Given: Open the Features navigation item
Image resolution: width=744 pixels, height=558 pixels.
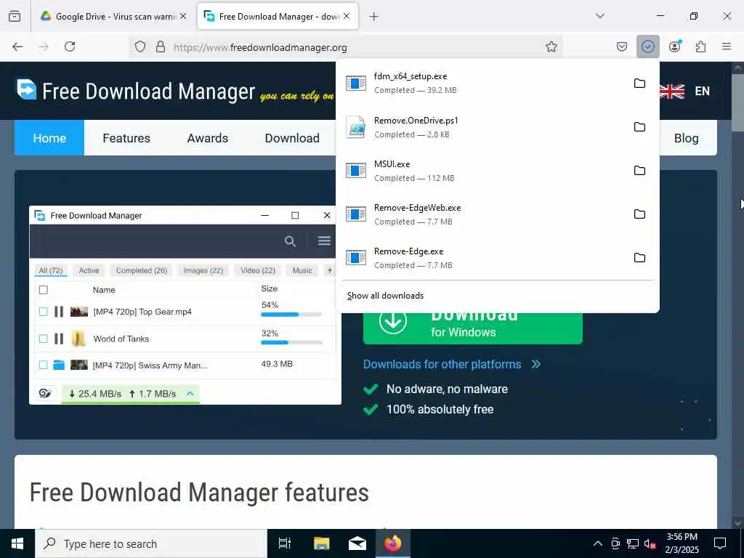Looking at the screenshot, I should pos(126,138).
